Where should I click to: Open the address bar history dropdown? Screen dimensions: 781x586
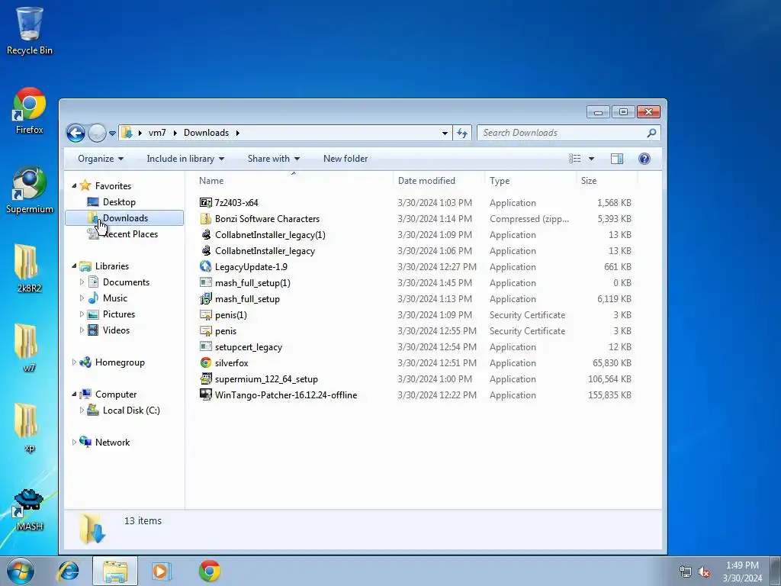(x=445, y=133)
